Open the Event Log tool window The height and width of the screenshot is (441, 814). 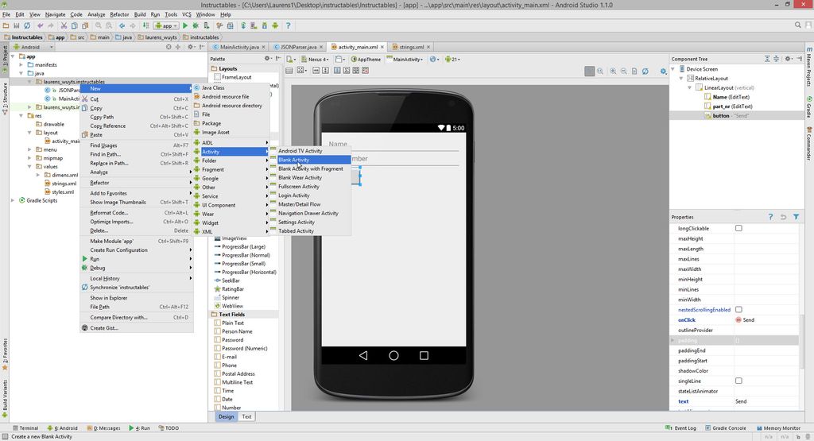[x=680, y=428]
